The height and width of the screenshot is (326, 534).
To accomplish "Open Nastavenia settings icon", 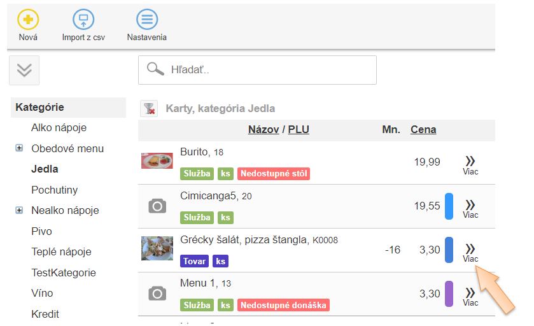I will (147, 20).
